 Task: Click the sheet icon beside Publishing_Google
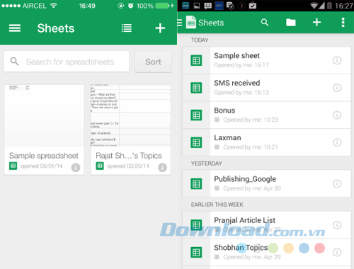point(196,183)
